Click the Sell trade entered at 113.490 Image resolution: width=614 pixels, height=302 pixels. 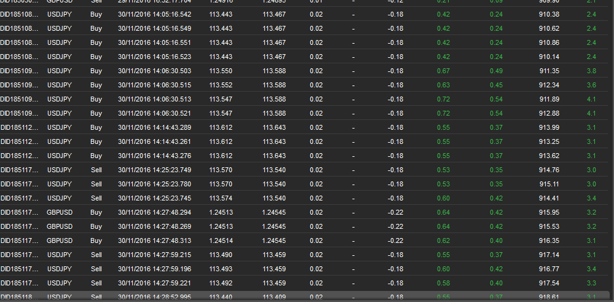pos(304,255)
